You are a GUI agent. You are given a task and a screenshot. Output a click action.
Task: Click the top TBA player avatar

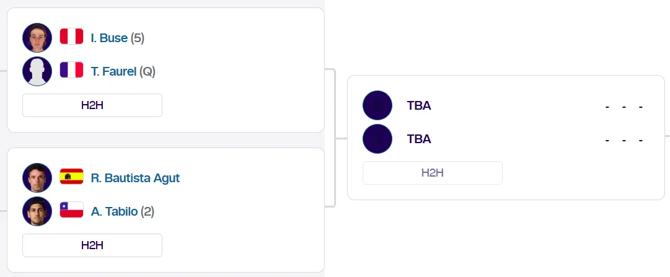(x=377, y=105)
